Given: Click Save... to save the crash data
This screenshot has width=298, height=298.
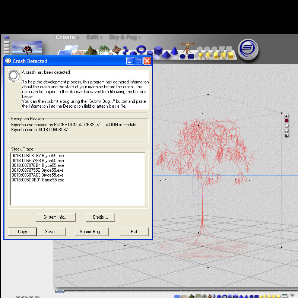Looking at the screenshot, I should coord(51,232).
